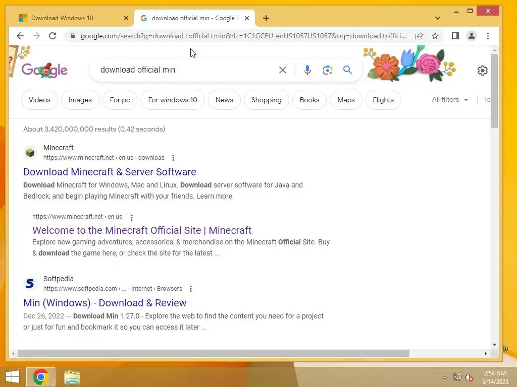Click the padlock site info icon
This screenshot has width=517, height=387.
click(73, 36)
